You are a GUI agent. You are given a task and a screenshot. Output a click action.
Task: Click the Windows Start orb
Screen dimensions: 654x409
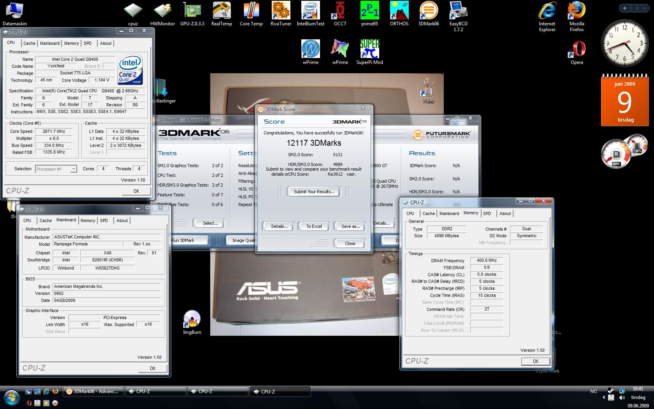pyautogui.click(x=11, y=398)
